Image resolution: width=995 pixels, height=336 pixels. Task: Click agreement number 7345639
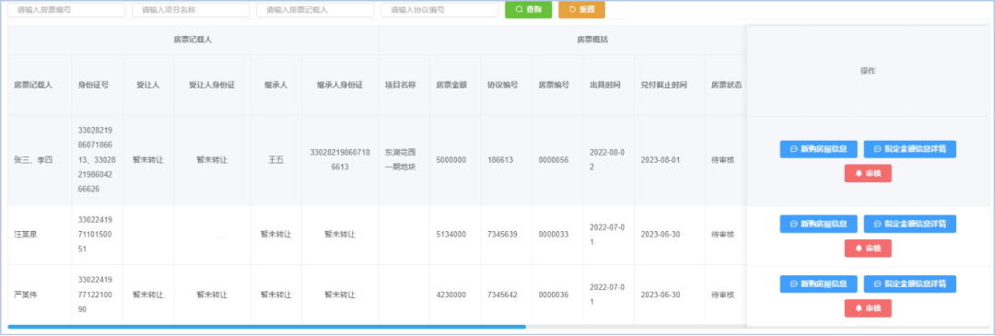[x=503, y=235]
